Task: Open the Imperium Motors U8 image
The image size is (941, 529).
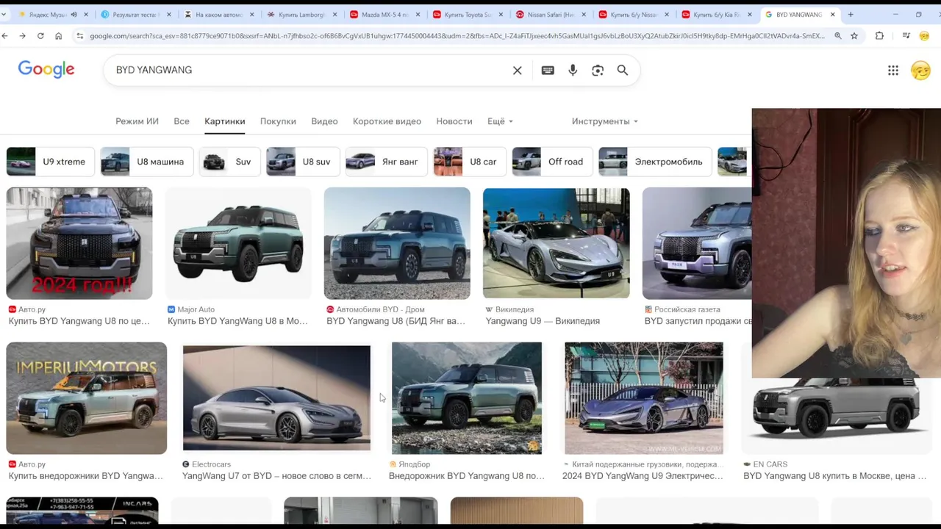Action: tap(87, 398)
